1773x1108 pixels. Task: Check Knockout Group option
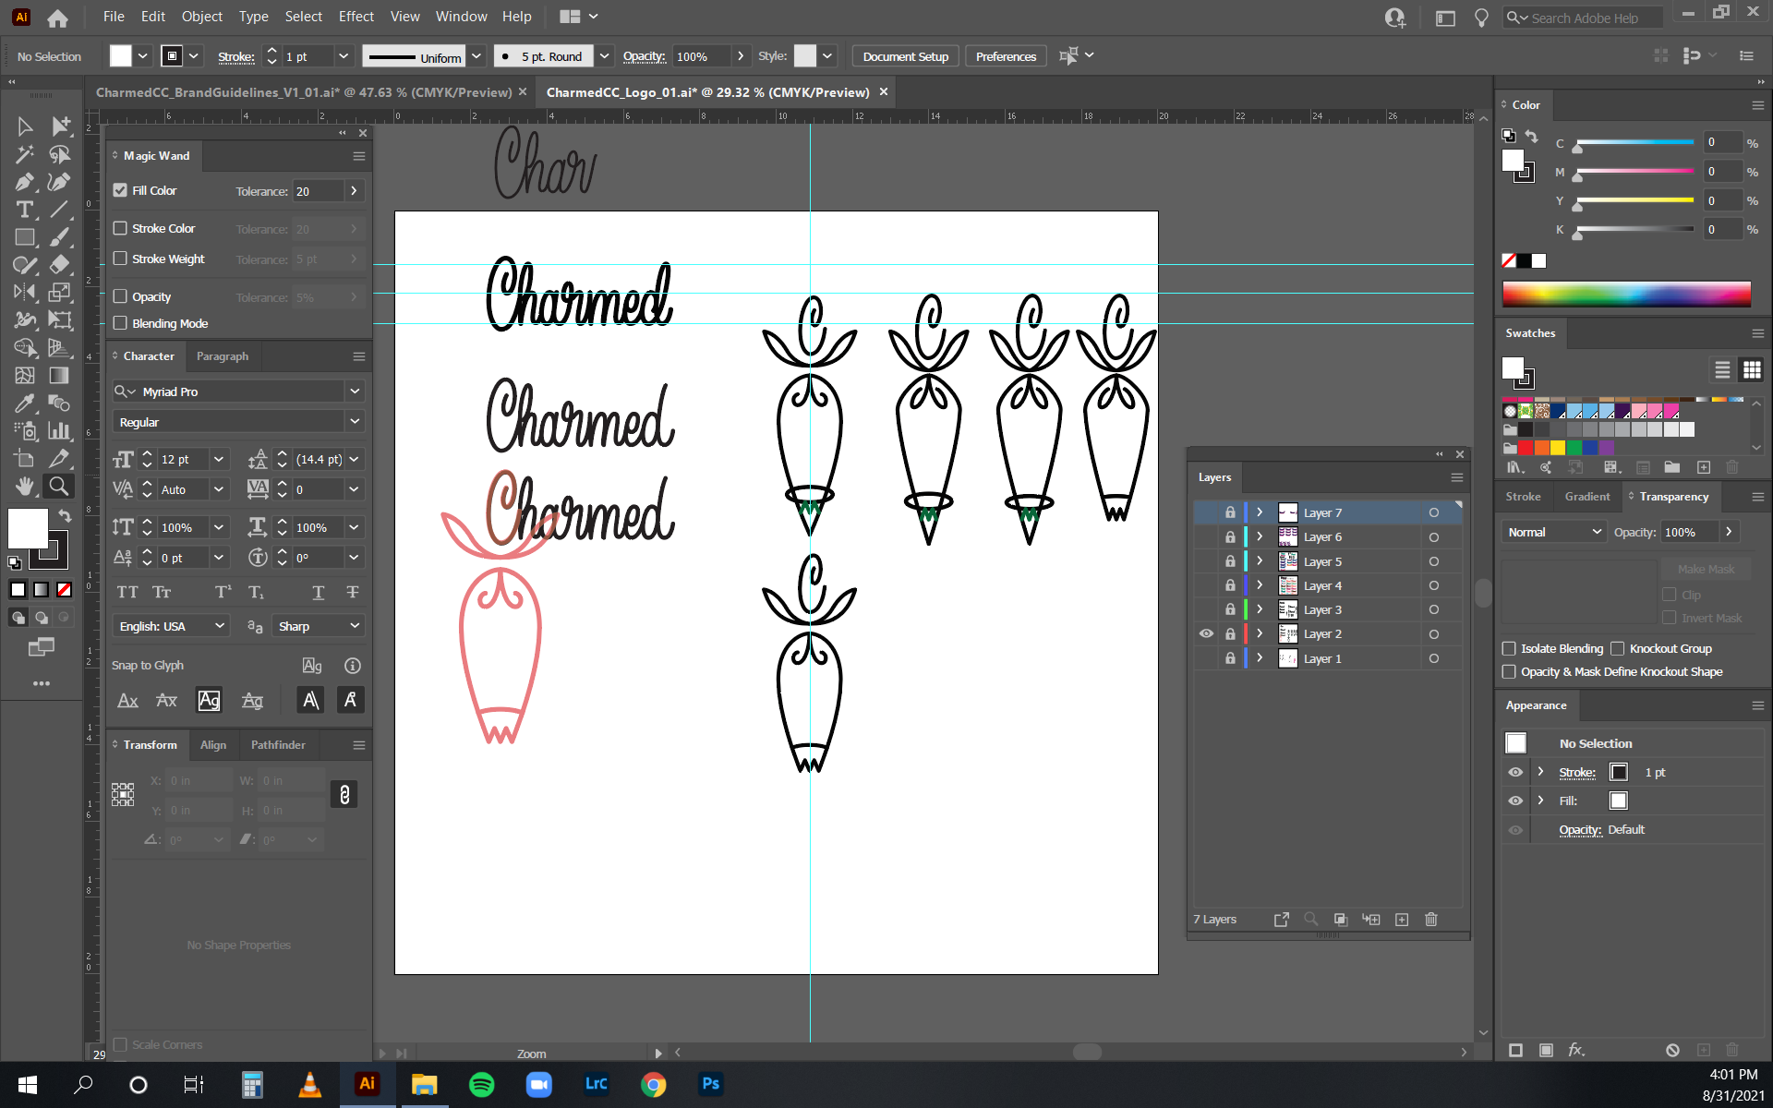click(1617, 648)
